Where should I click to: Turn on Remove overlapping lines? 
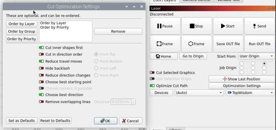[x=41, y=102]
